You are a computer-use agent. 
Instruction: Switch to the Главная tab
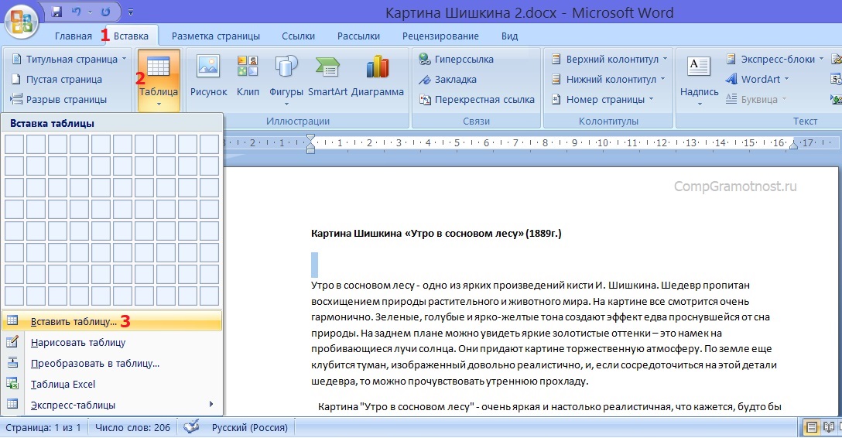[74, 36]
